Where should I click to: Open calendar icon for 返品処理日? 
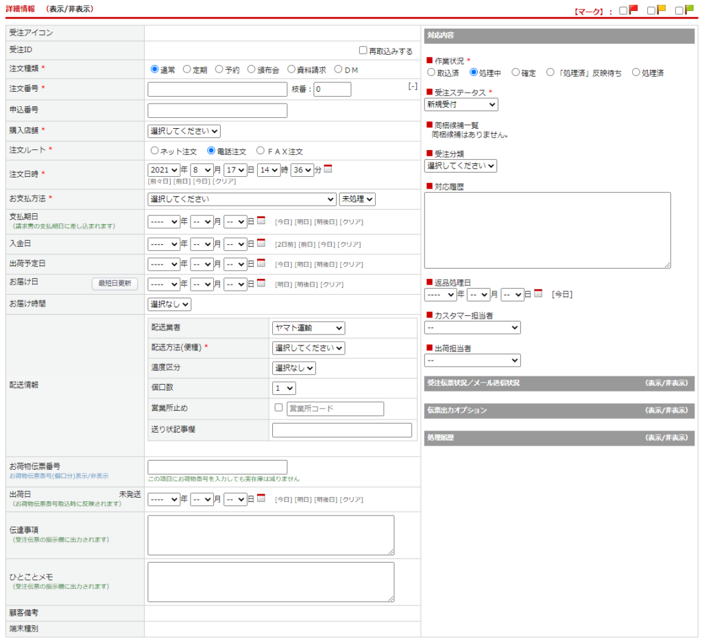(538, 293)
